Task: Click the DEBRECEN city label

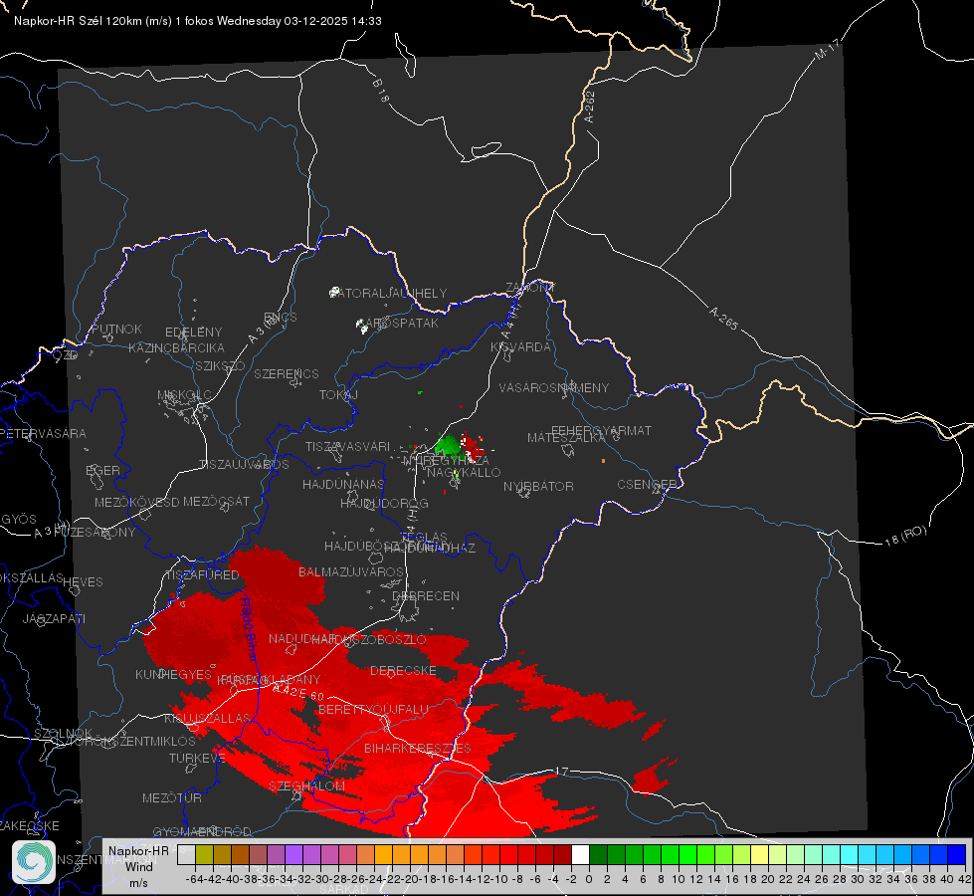Action: pos(426,595)
